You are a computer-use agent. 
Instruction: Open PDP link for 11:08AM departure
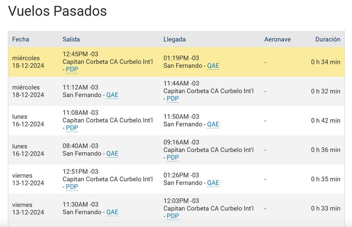(x=72, y=128)
